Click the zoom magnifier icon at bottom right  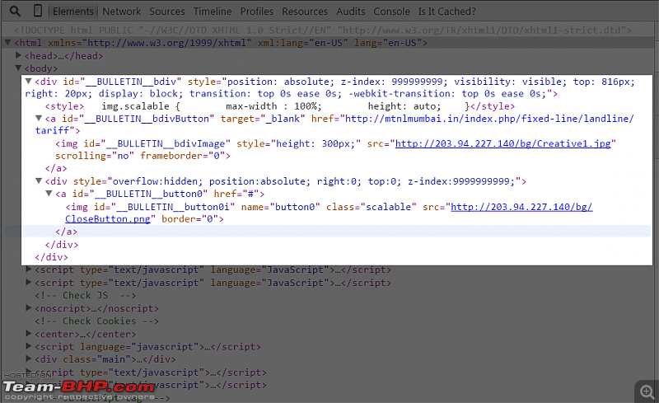tap(647, 392)
